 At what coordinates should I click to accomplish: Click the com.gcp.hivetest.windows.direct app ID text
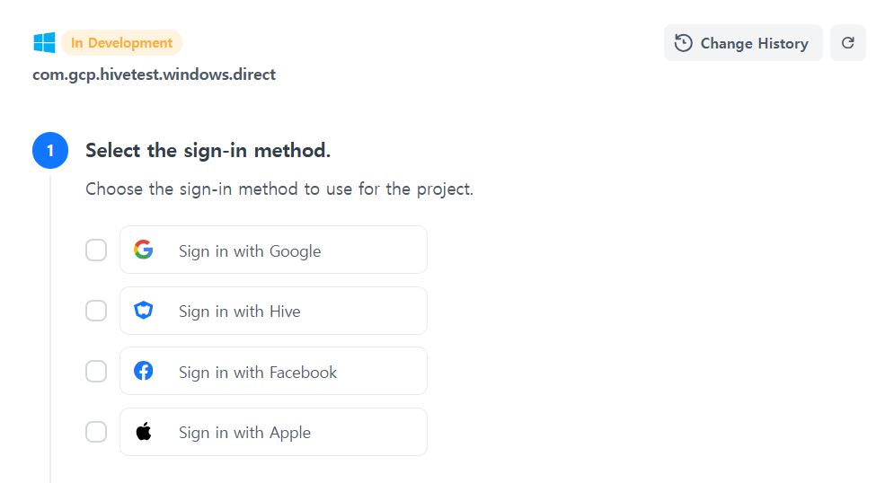point(155,75)
